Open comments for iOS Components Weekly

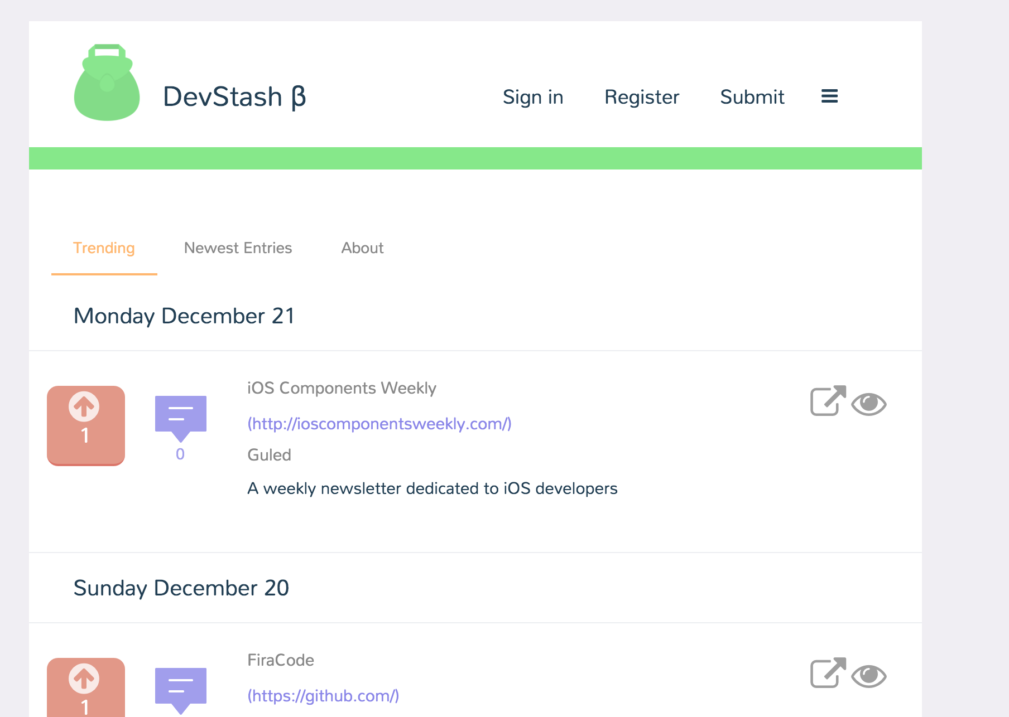tap(180, 414)
